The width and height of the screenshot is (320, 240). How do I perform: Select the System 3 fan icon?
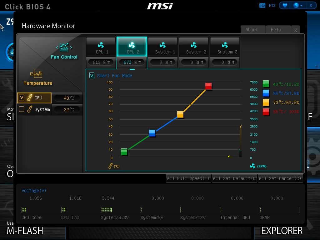[x=225, y=45]
